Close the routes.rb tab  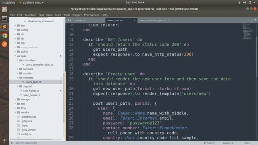102,21
